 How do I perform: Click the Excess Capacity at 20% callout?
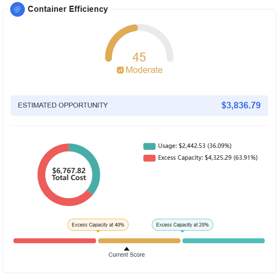click(x=182, y=225)
